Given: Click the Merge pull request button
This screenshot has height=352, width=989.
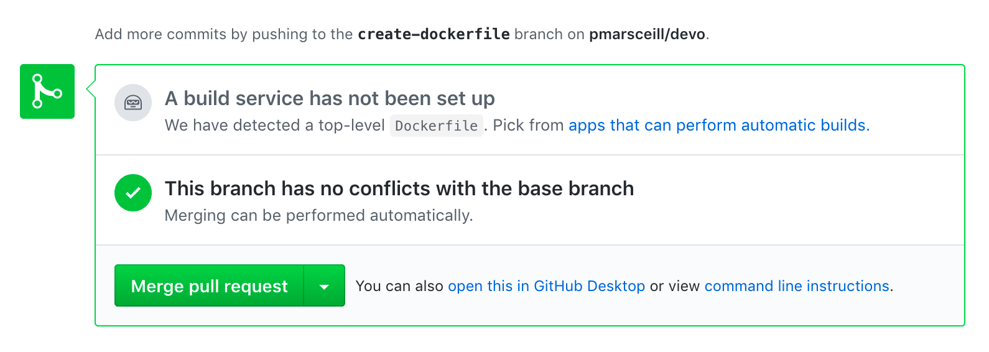Looking at the screenshot, I should point(209,285).
